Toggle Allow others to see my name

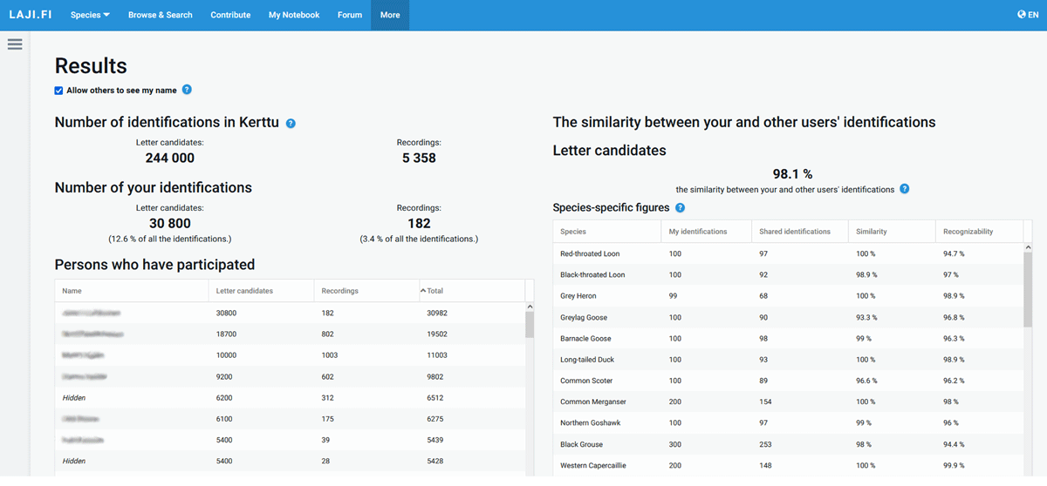coord(58,91)
